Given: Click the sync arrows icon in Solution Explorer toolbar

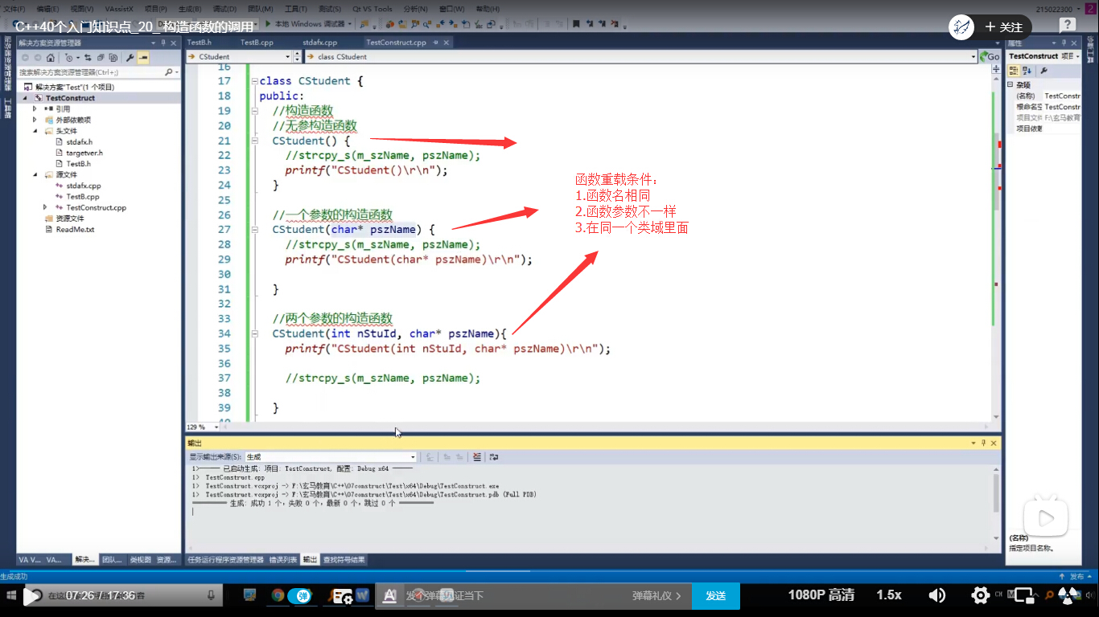Looking at the screenshot, I should click(x=88, y=58).
